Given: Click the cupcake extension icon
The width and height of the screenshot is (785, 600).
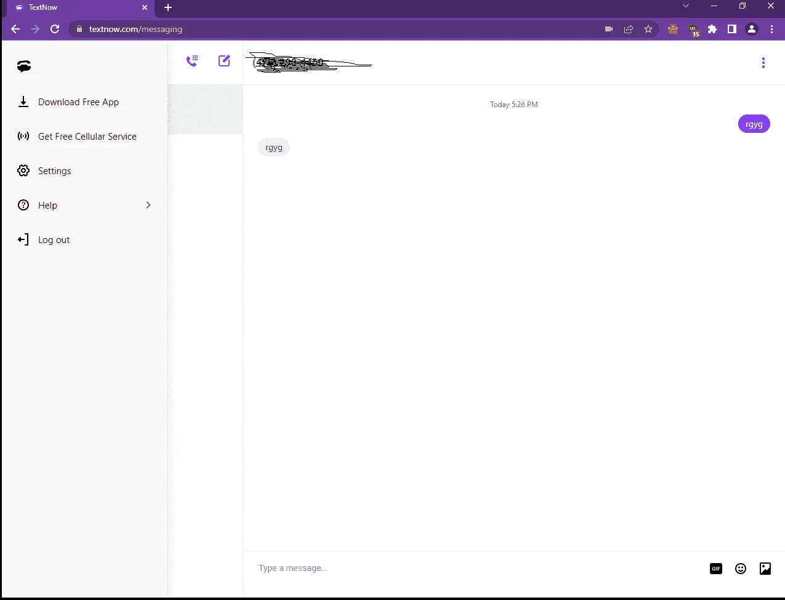Looking at the screenshot, I should 673,29.
